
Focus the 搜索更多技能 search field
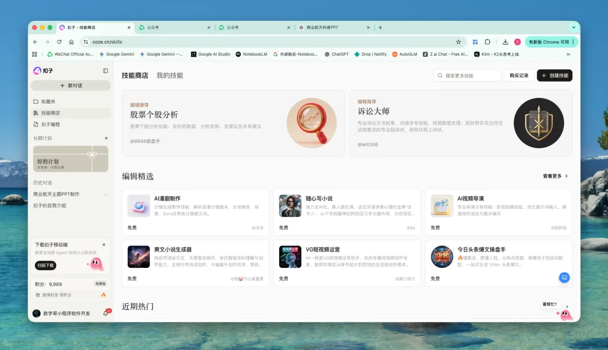pyautogui.click(x=467, y=75)
